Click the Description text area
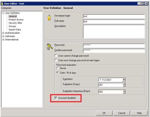Image resolution: width=150 pixels, height=117 pixels. (x=114, y=32)
